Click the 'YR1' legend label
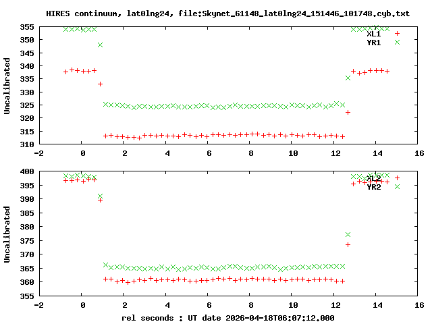Screen dimensions: 432x324 pos(374,43)
